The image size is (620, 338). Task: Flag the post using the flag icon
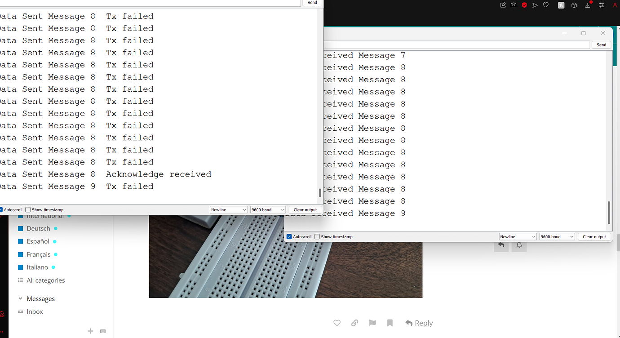372,323
